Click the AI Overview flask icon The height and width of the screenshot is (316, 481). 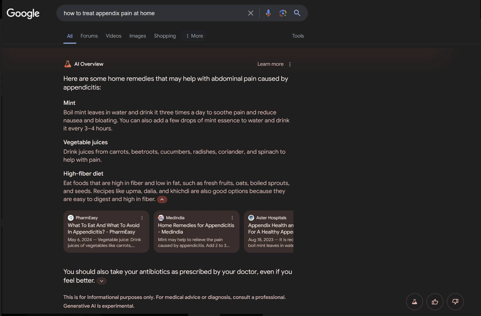point(67,64)
